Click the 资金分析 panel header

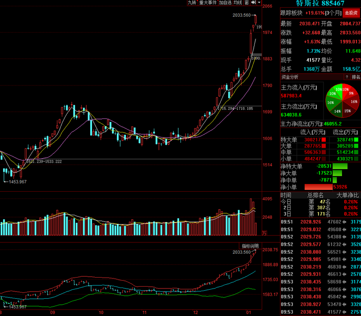tap(290, 77)
